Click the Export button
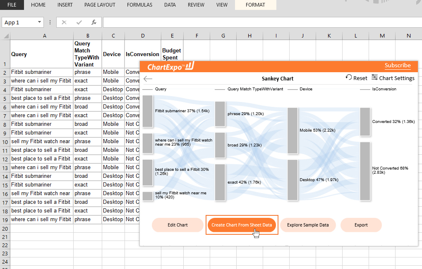 pyautogui.click(x=361, y=225)
